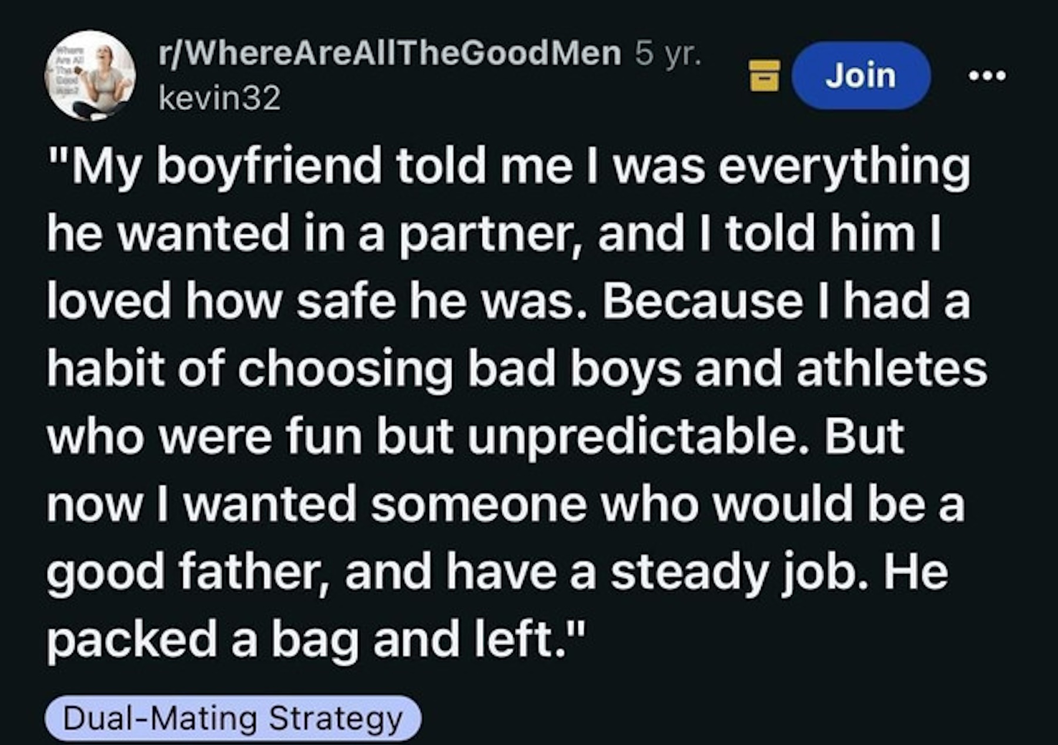Filter by the Dual-Mating Strategy flair
Screen dimensions: 1058x745
pos(233,718)
